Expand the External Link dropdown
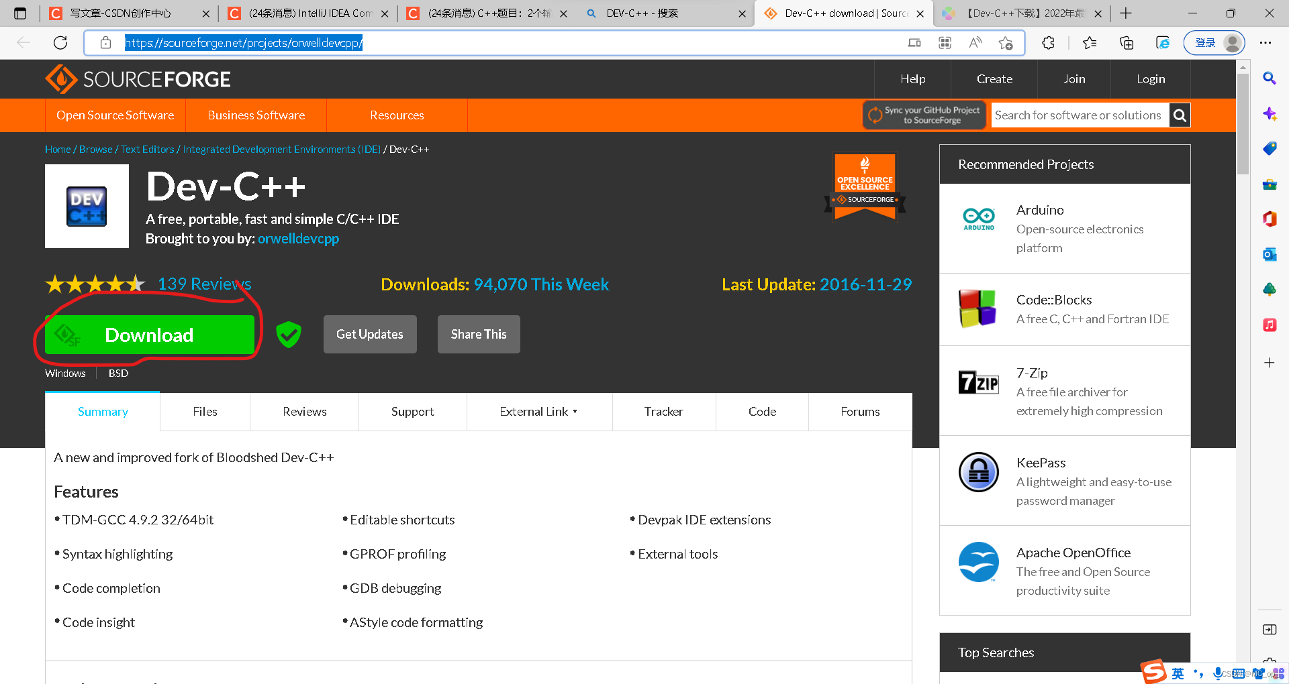Viewport: 1289px width, 684px height. [538, 412]
